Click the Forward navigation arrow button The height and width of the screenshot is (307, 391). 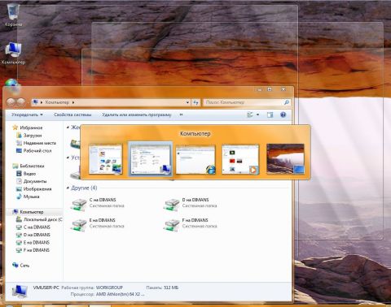(21, 102)
